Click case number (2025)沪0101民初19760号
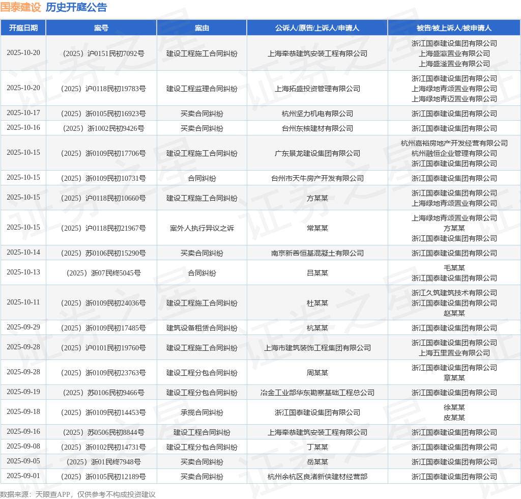This screenshot has width=521, height=499. [x=104, y=348]
